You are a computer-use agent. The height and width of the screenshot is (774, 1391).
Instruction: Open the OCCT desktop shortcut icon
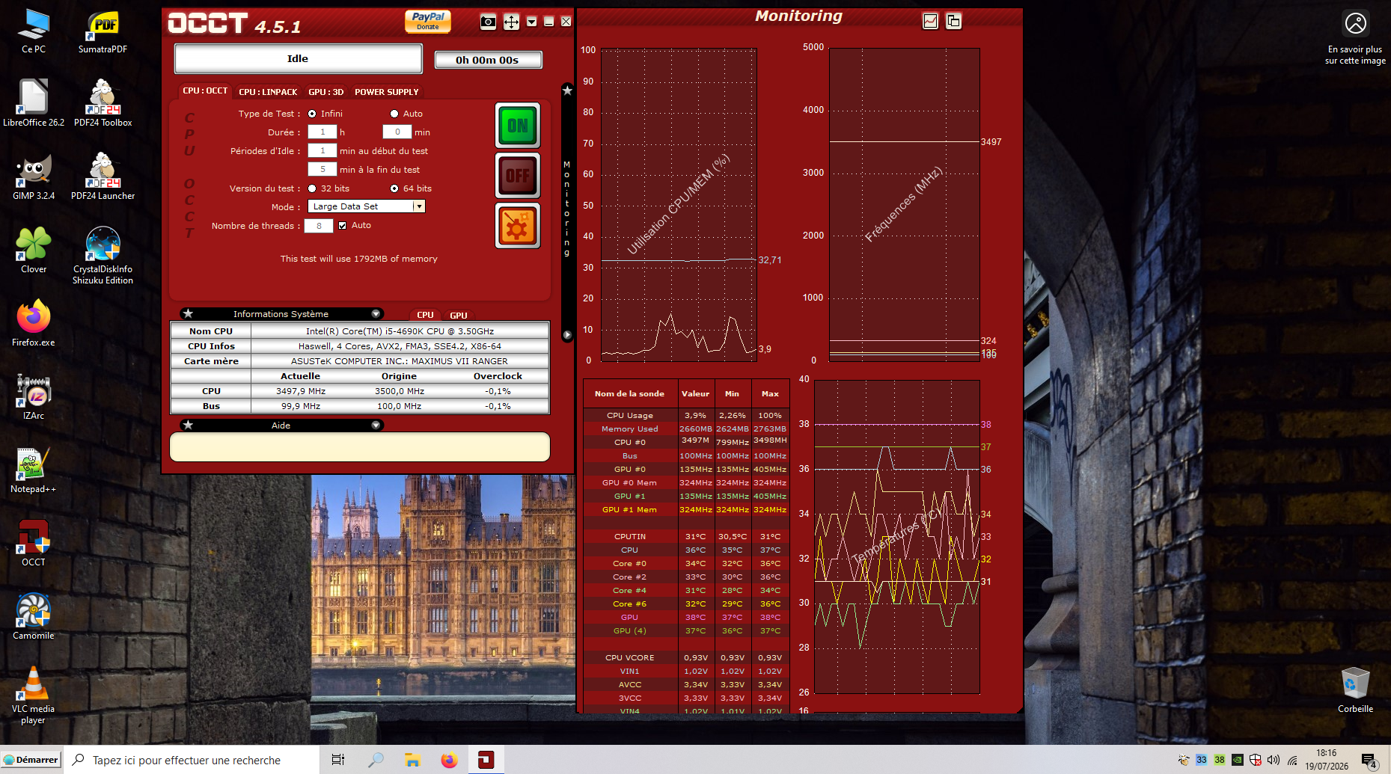point(34,543)
